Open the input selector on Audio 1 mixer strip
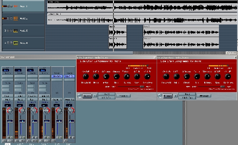 point(8,96)
